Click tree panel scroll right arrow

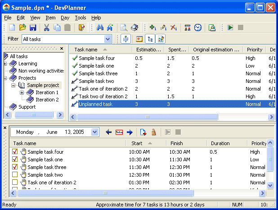click(x=60, y=115)
